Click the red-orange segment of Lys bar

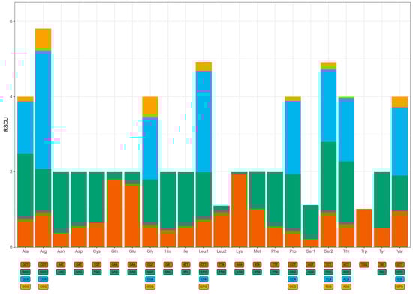pyautogui.click(x=239, y=211)
